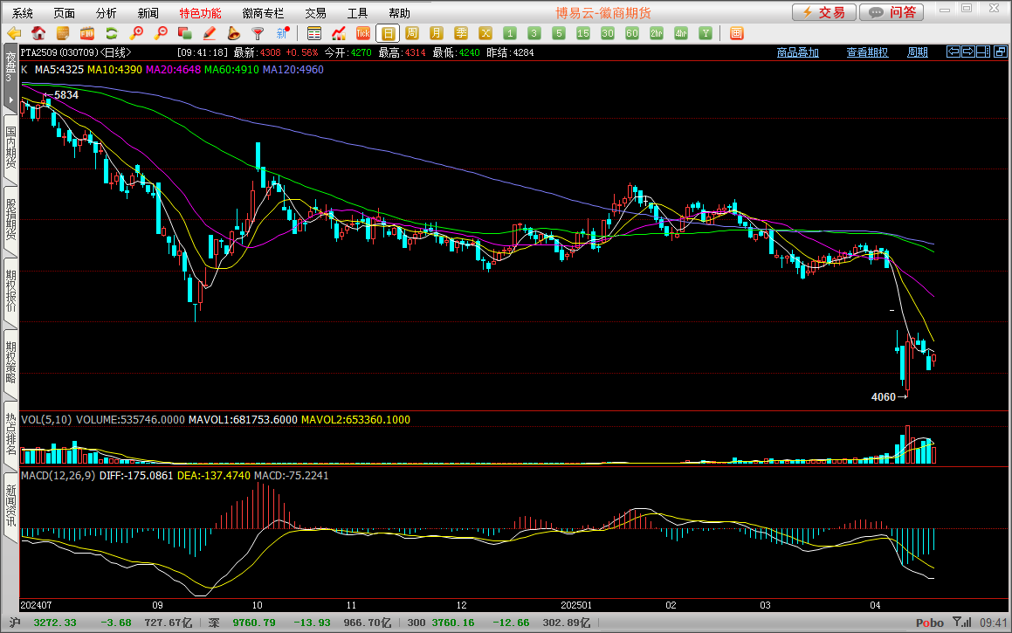The height and width of the screenshot is (633, 1012).
Task: Expand the 周期 period dropdown link
Action: [x=918, y=52]
